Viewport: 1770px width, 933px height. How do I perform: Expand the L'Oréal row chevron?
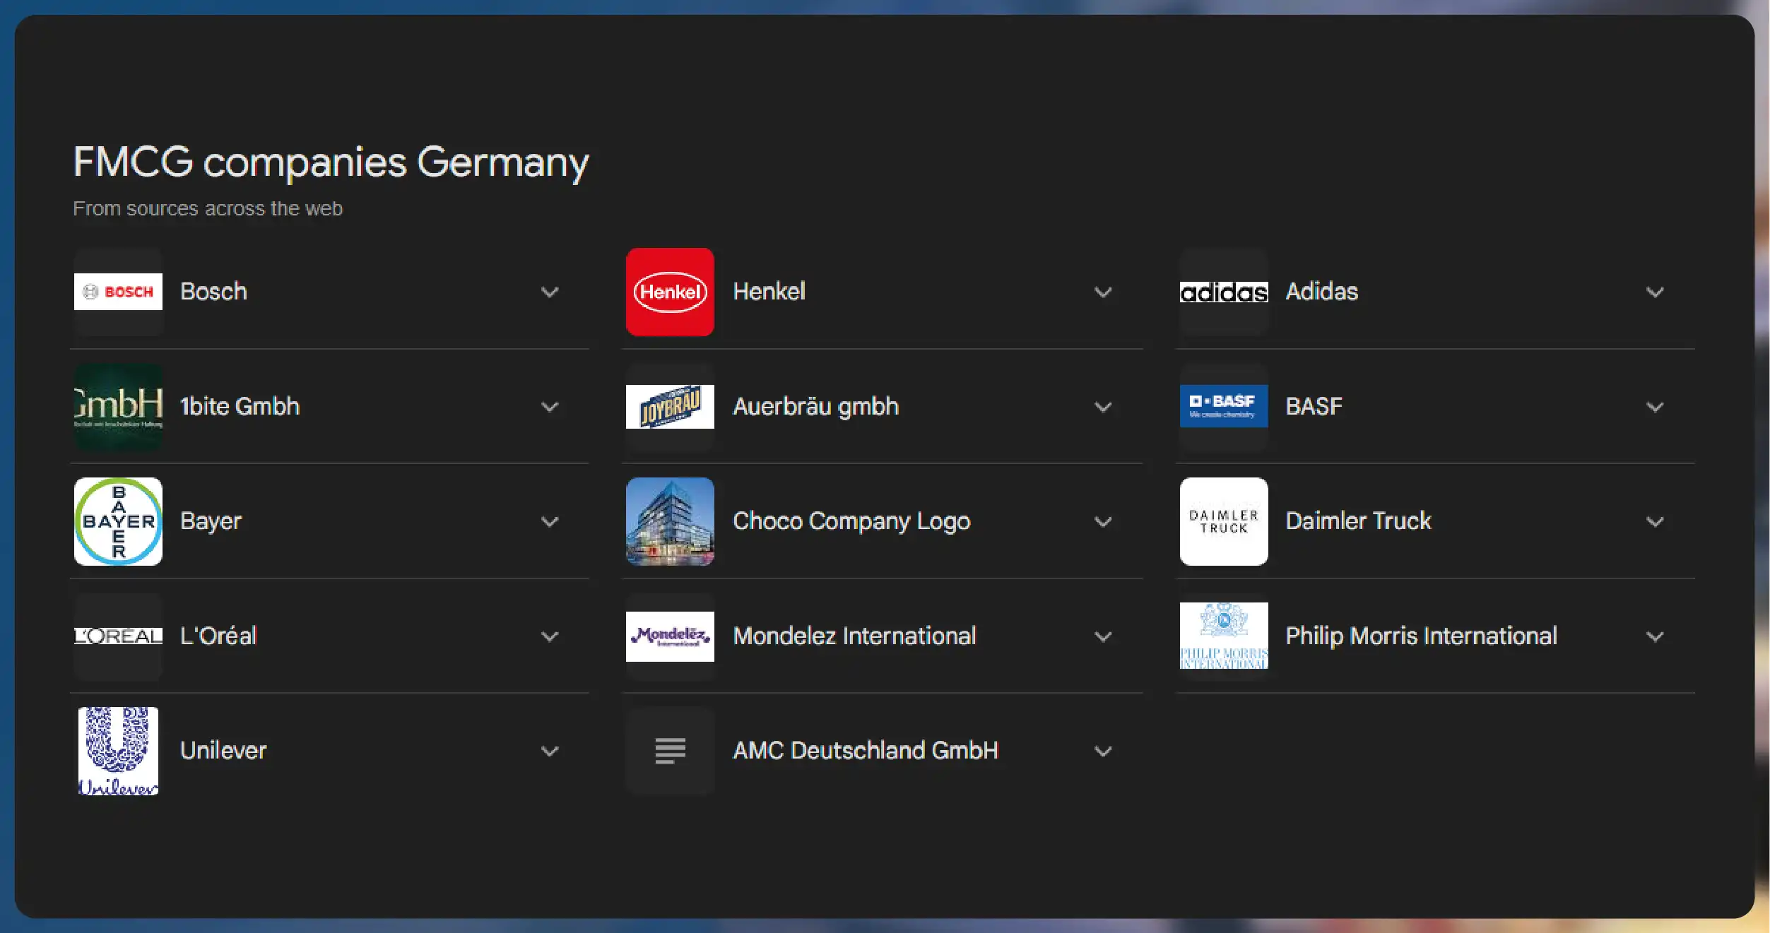click(550, 636)
